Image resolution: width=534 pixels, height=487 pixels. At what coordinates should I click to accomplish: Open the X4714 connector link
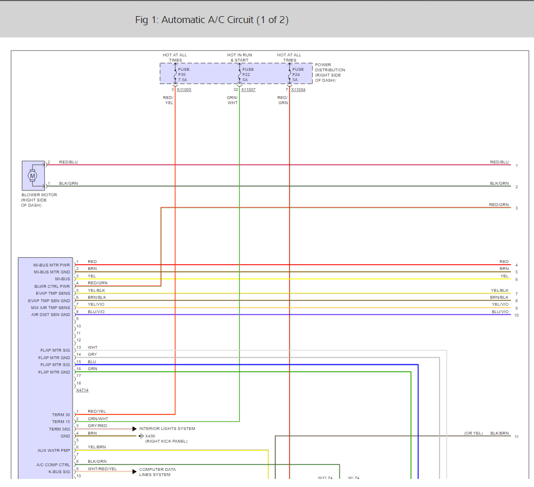[82, 390]
